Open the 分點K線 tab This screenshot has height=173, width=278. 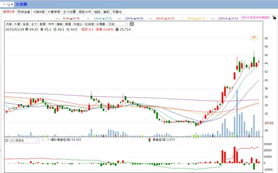pos(39,12)
